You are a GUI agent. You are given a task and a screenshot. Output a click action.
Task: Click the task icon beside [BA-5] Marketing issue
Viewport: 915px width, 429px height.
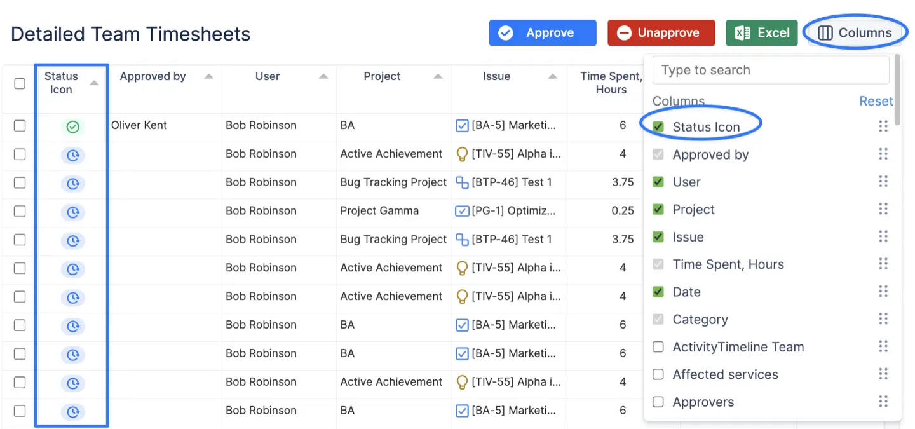click(462, 125)
